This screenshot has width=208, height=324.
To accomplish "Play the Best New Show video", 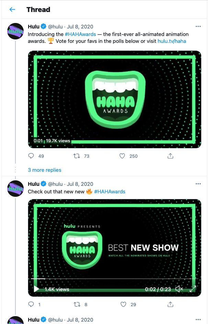I will click(36, 289).
